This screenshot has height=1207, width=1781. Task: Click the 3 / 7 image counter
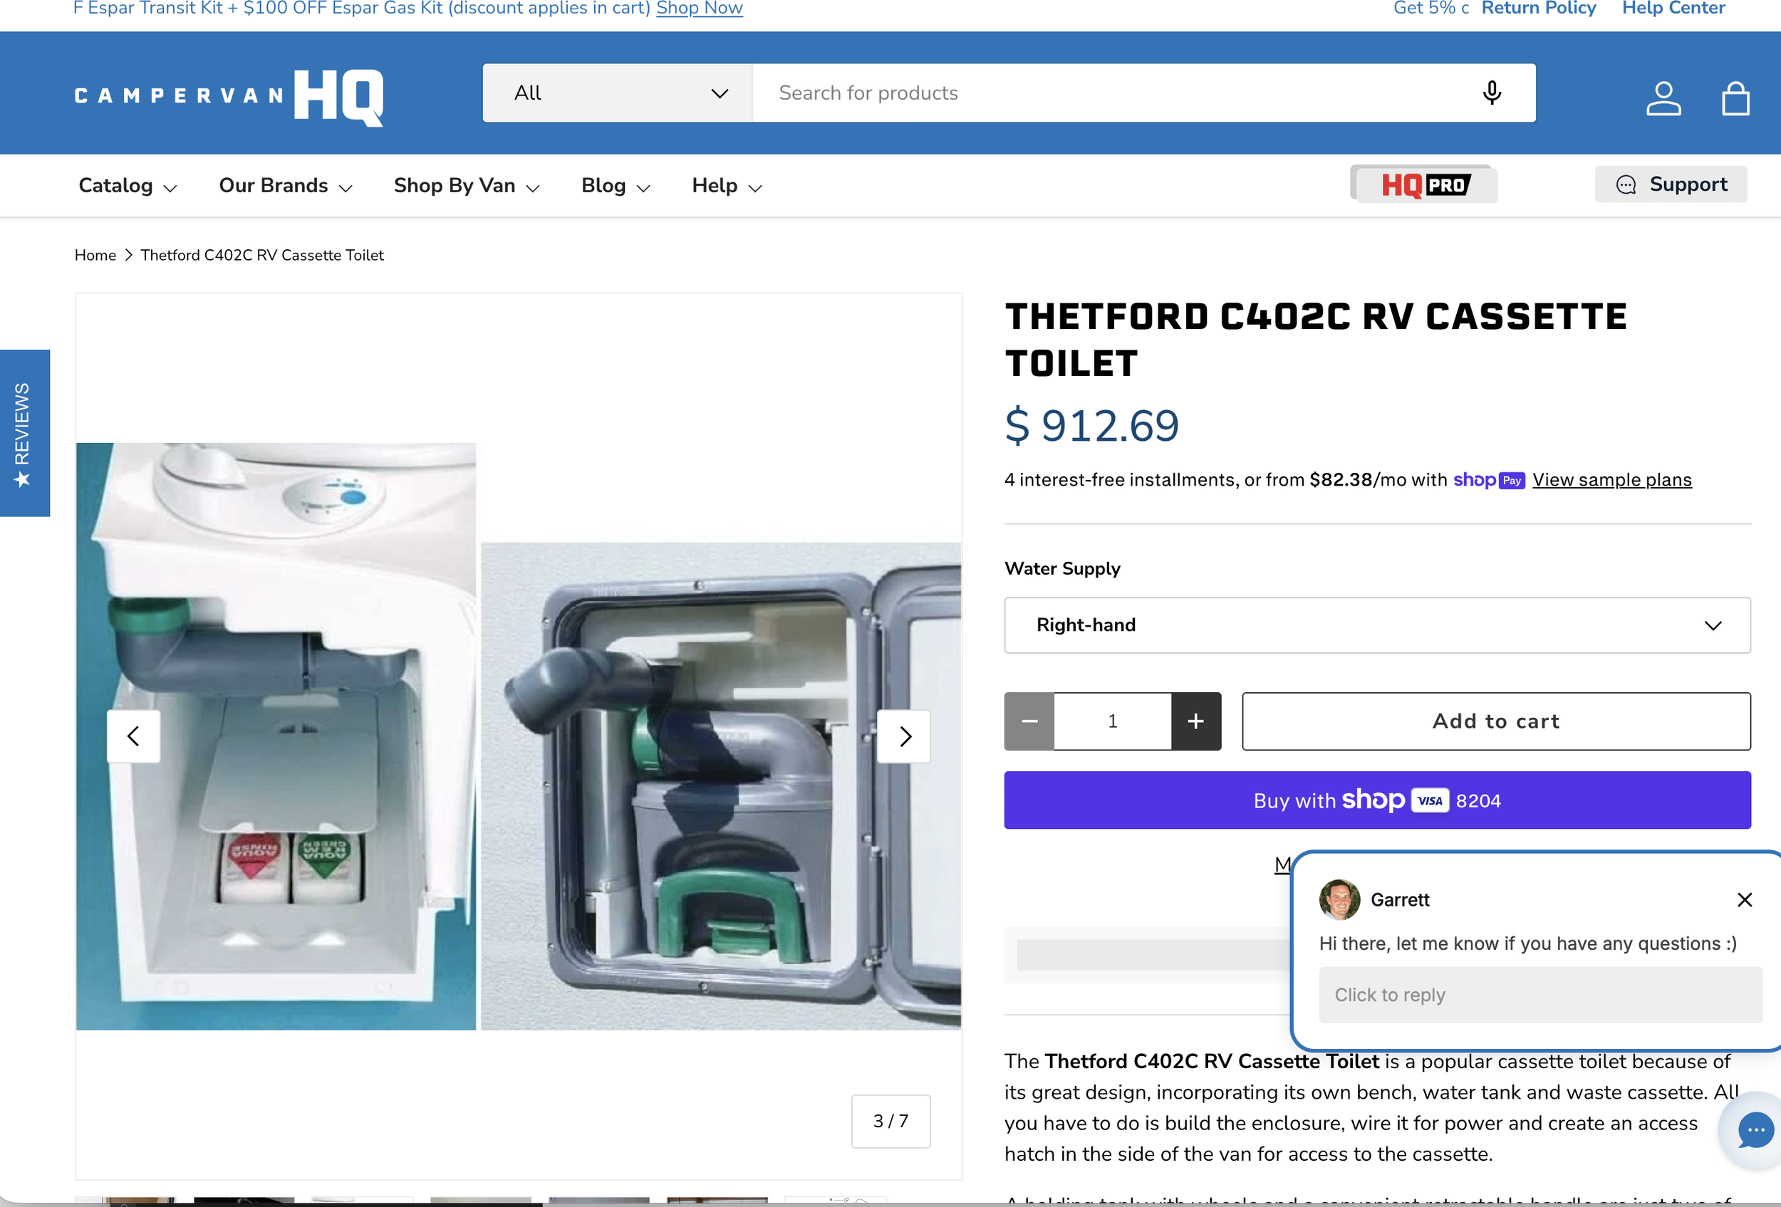890,1120
